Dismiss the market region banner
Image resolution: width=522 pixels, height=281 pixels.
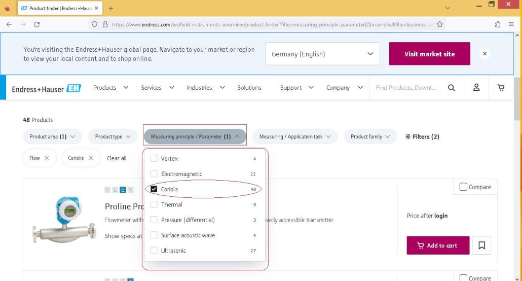[x=484, y=54]
